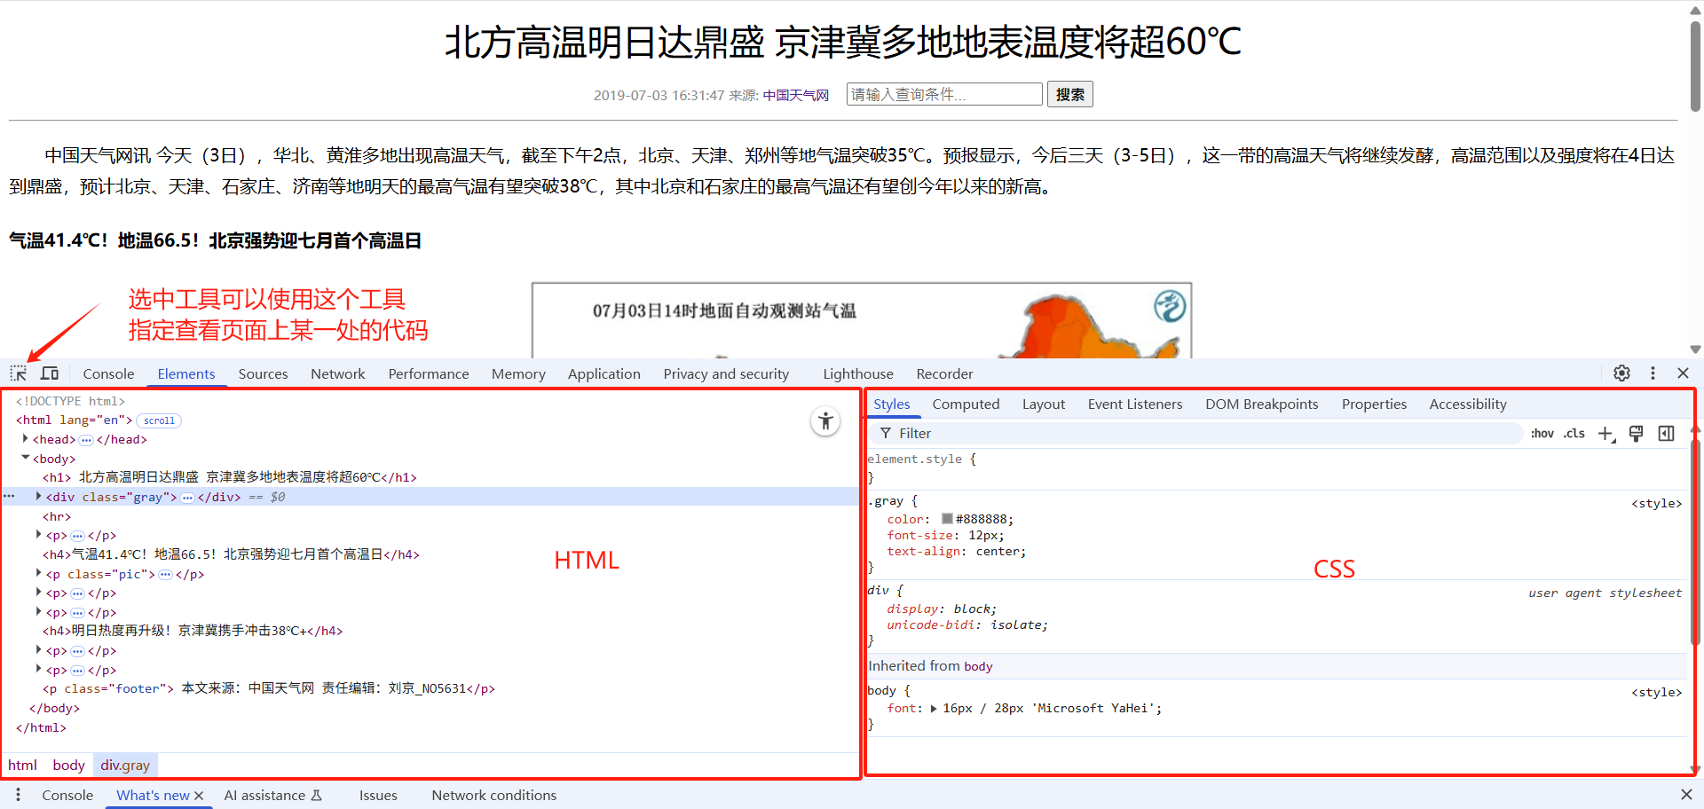The width and height of the screenshot is (1704, 809).
Task: Open the 中国天气网 source link
Action: [795, 96]
